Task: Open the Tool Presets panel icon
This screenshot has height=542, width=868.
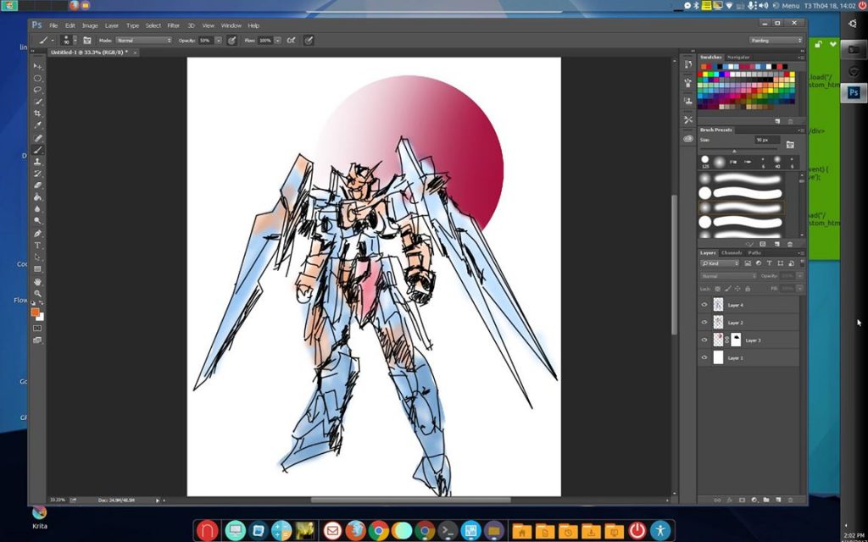Action: [688, 119]
